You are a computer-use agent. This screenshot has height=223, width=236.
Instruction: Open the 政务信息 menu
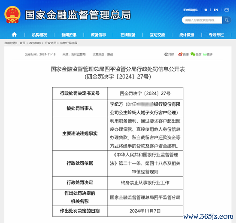[98, 35]
